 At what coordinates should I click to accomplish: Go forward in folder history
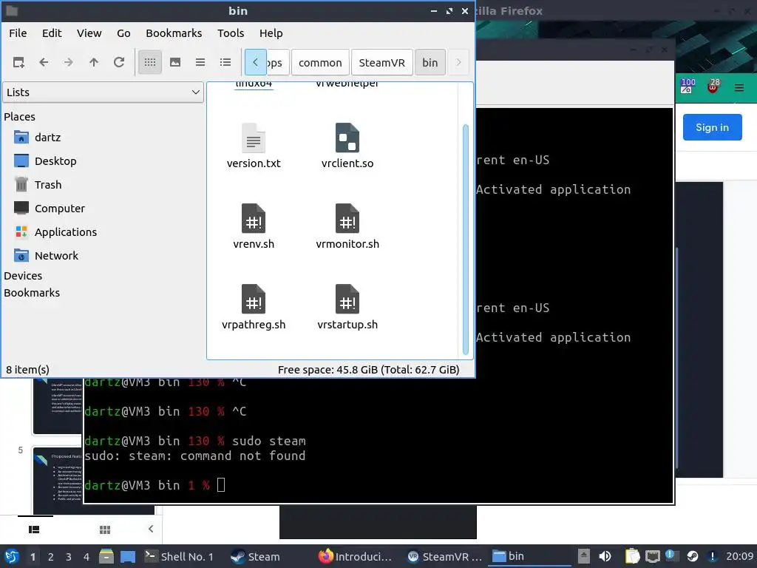(69, 62)
